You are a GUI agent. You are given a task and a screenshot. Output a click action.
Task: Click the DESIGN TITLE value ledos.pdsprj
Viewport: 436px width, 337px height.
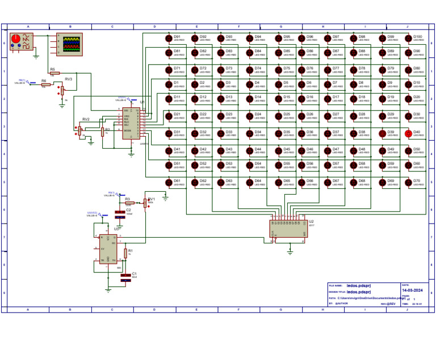(359, 292)
